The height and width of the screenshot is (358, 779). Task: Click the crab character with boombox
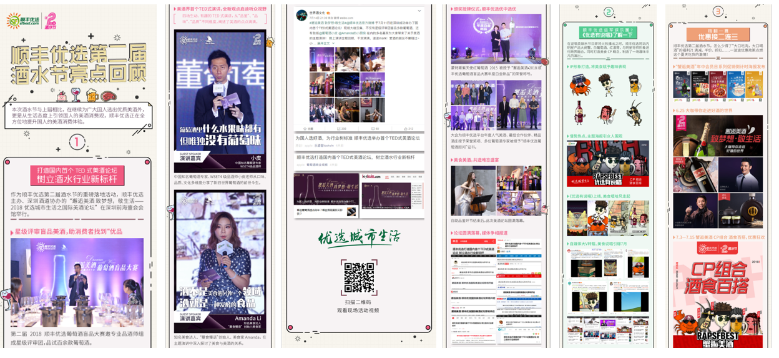pyautogui.click(x=580, y=85)
